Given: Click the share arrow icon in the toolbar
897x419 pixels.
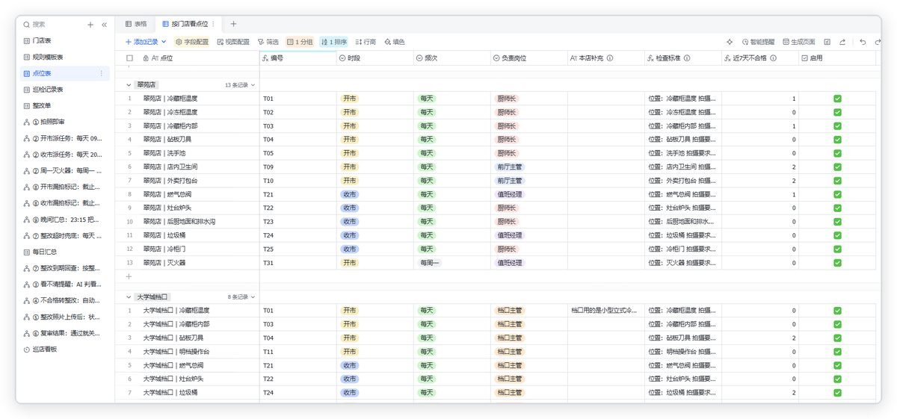Looking at the screenshot, I should click(842, 42).
